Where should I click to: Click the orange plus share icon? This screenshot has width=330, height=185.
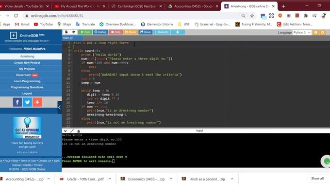37,102
